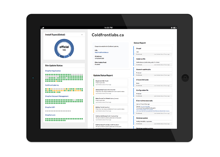Click the Database system status card
This screenshot has height=157, width=220.
click(153, 120)
